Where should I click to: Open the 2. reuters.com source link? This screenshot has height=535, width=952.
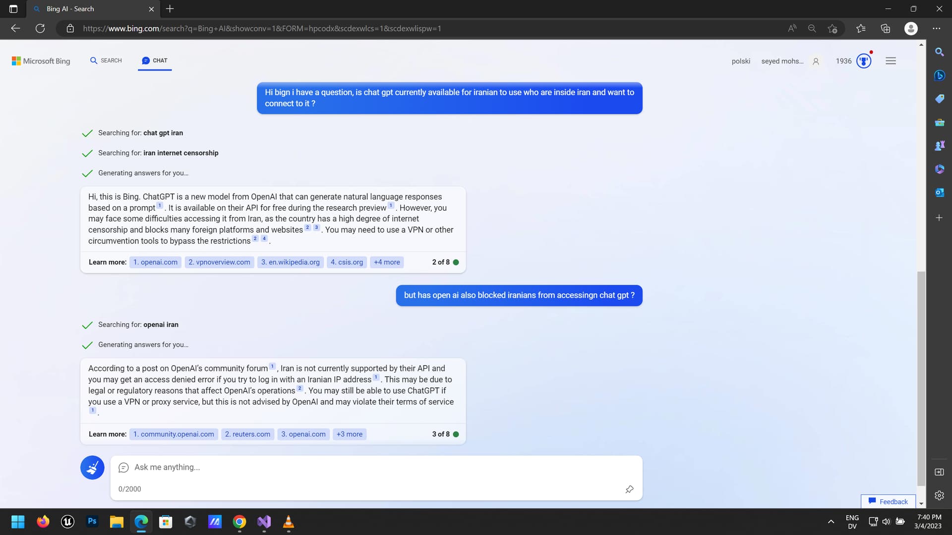tap(247, 434)
